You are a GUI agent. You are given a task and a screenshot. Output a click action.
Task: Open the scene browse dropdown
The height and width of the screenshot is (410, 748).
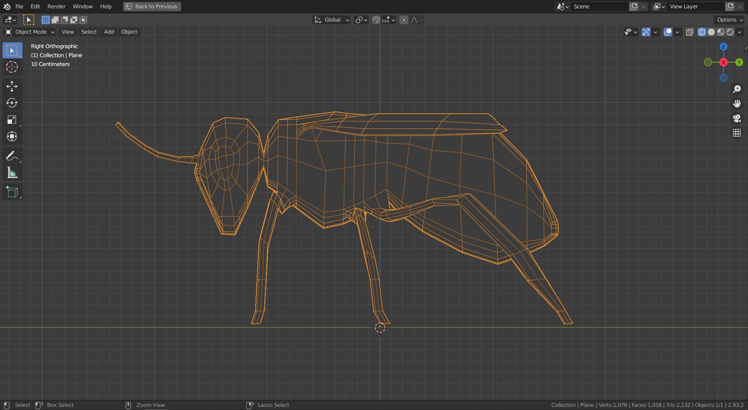[563, 7]
